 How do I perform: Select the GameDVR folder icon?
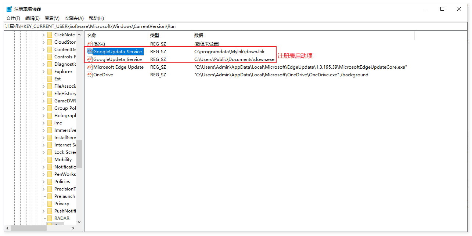pos(50,101)
